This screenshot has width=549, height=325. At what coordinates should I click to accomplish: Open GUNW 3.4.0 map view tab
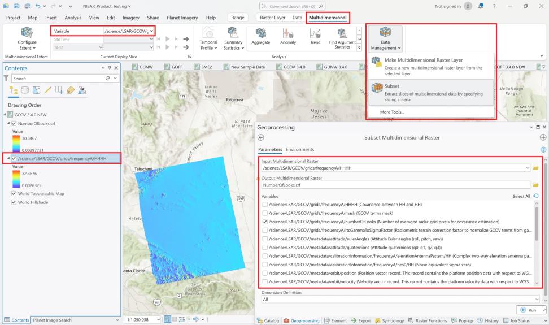coord(332,67)
